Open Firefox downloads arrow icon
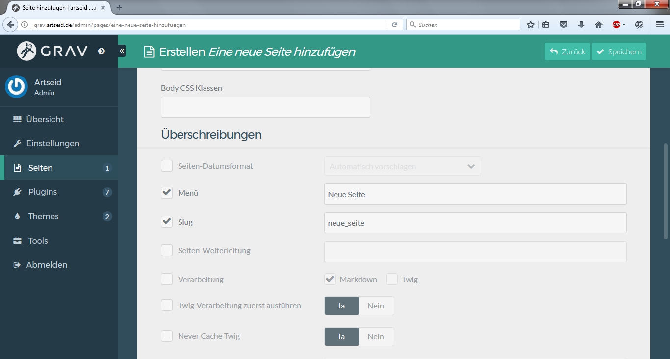Image resolution: width=670 pixels, height=359 pixels. (581, 25)
